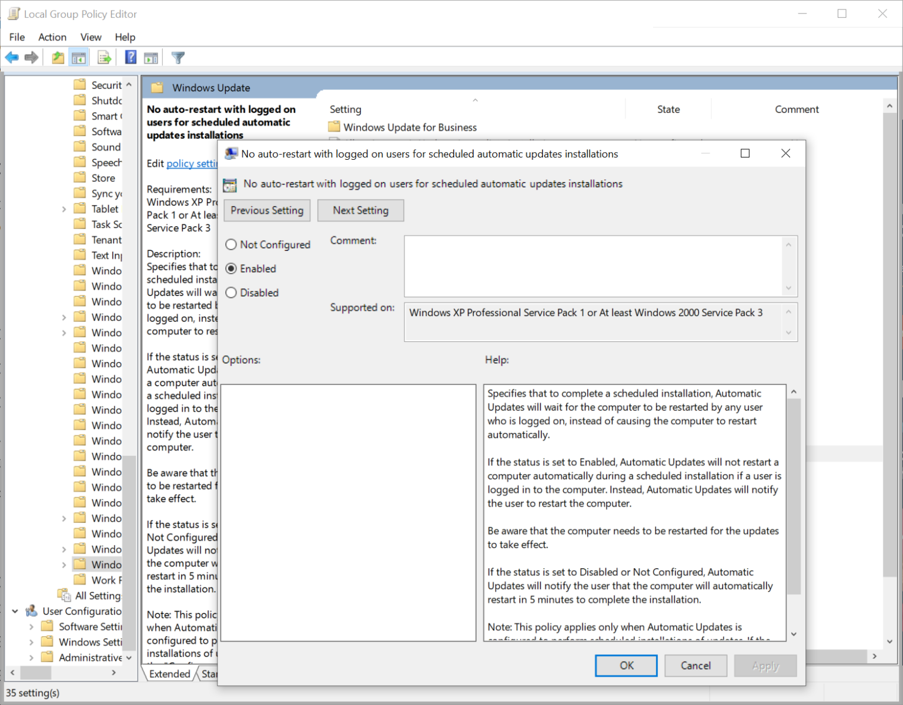The height and width of the screenshot is (705, 903).
Task: Click the policy dialog title bar icon
Action: pos(231,153)
